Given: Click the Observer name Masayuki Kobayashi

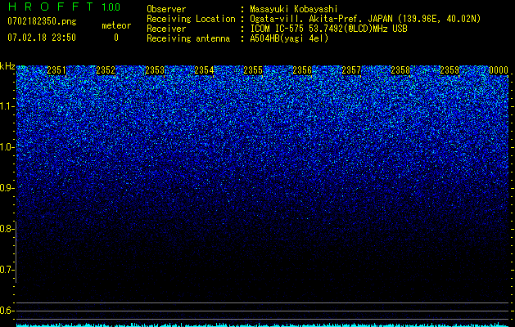Looking at the screenshot, I should (294, 9).
